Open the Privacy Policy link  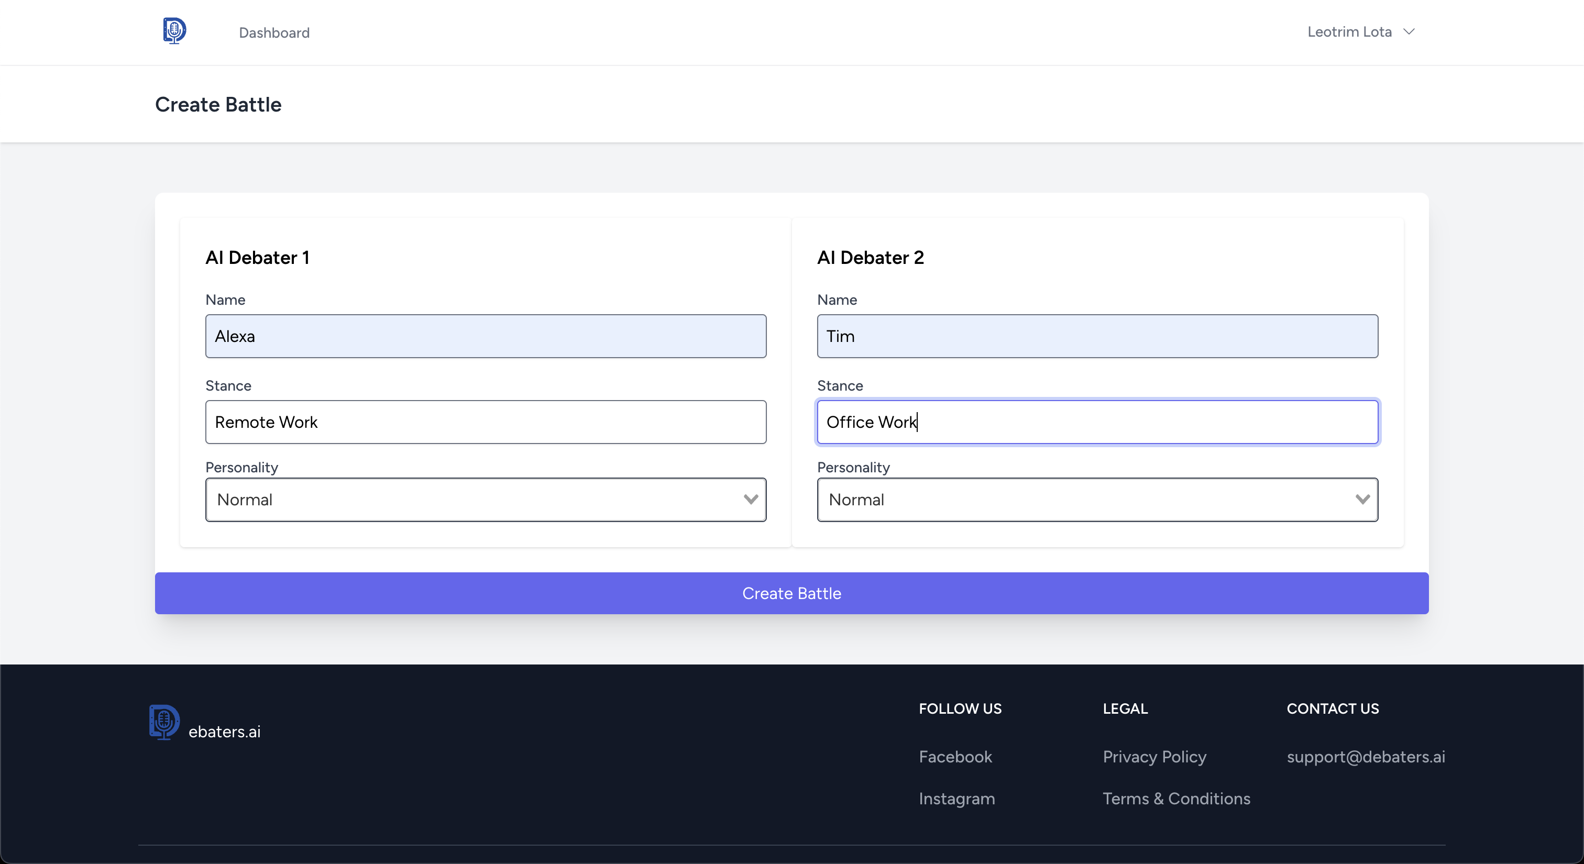(1154, 757)
